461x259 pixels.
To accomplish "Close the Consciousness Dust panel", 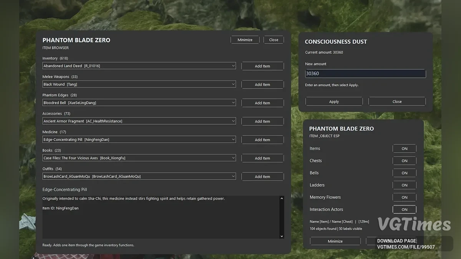I will (x=397, y=102).
